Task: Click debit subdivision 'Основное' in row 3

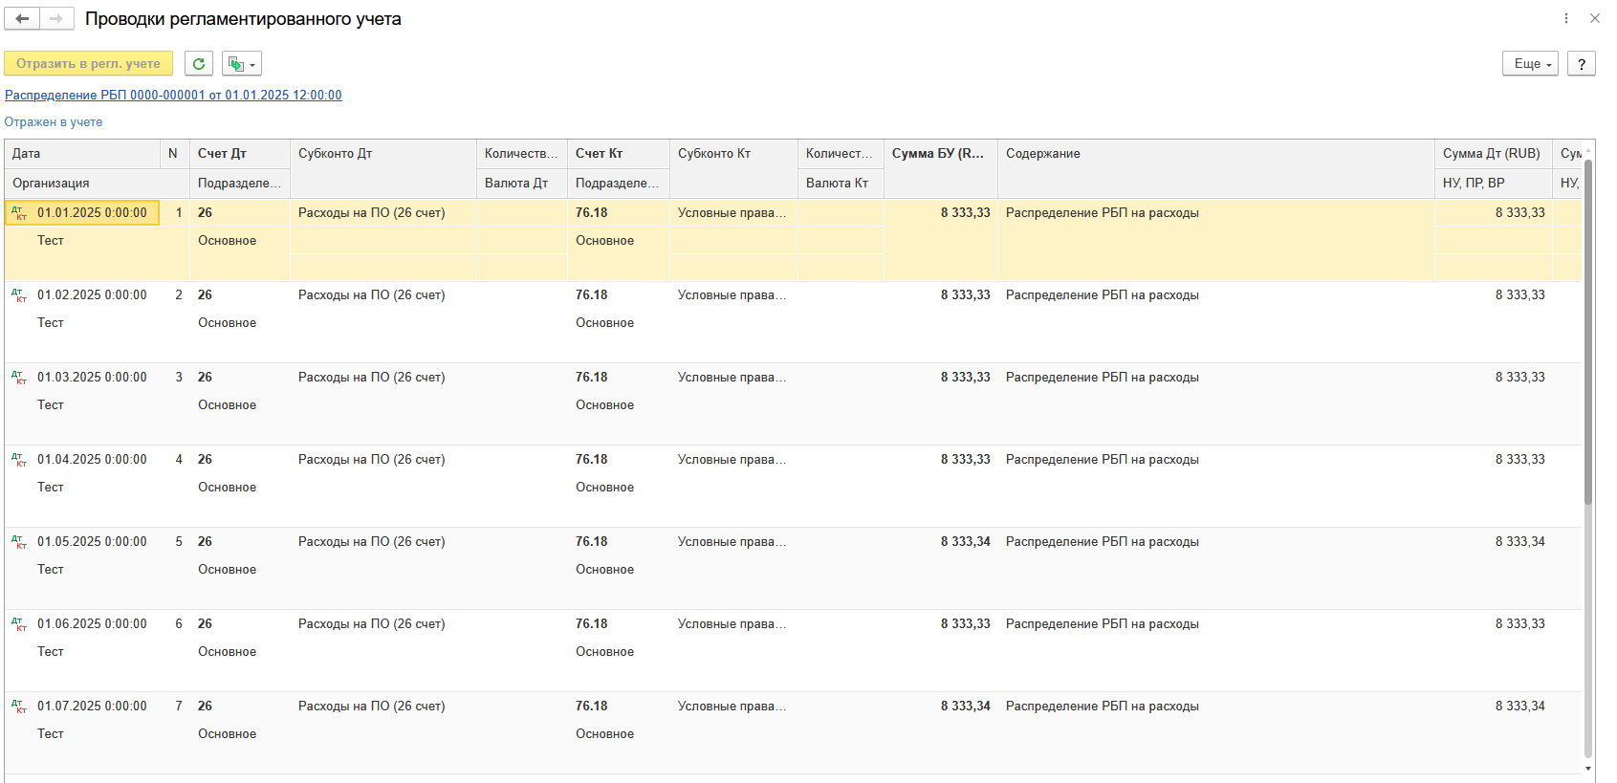Action: point(227,404)
